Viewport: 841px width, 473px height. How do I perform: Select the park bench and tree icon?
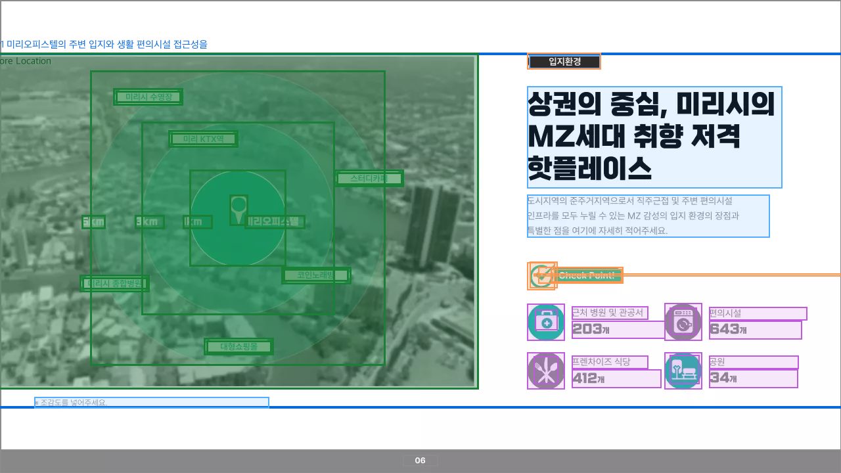click(x=683, y=371)
